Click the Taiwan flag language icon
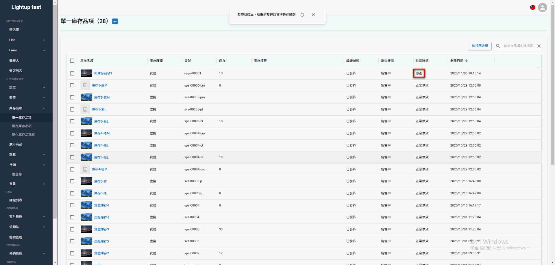Screen dimensions: 555x265 click(x=532, y=7)
